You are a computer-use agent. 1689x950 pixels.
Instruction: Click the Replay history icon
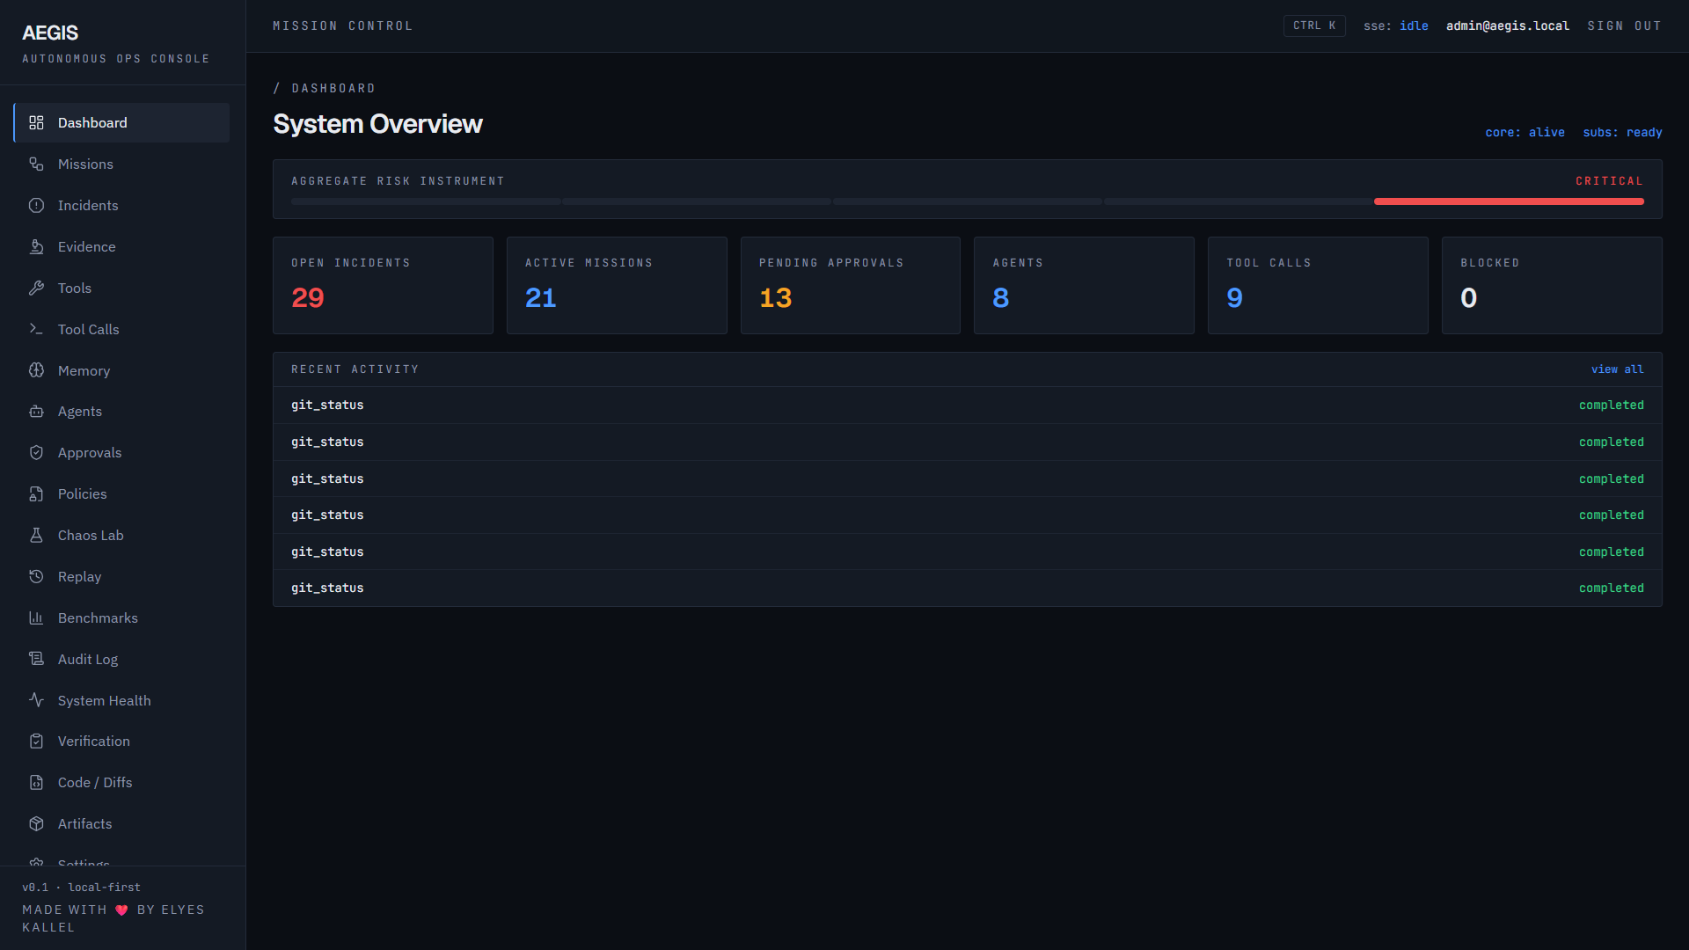coord(36,576)
